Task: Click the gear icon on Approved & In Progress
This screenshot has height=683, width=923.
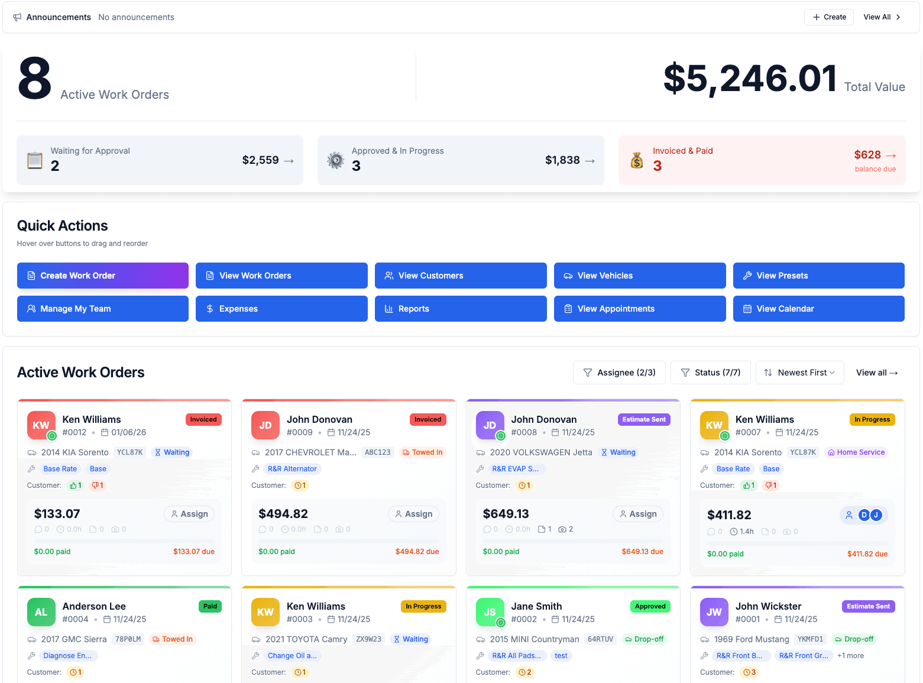Action: pyautogui.click(x=335, y=160)
